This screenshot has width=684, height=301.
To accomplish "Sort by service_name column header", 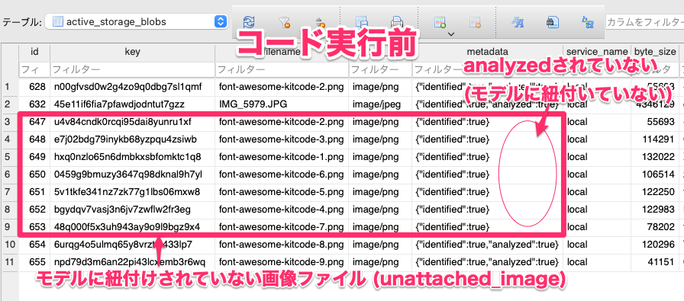I will 597,53.
